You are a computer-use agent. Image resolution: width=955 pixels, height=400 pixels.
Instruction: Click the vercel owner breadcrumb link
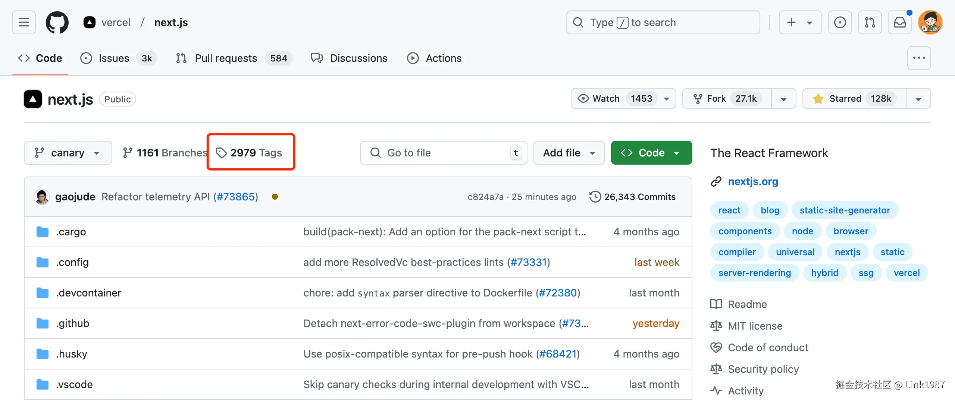point(116,22)
